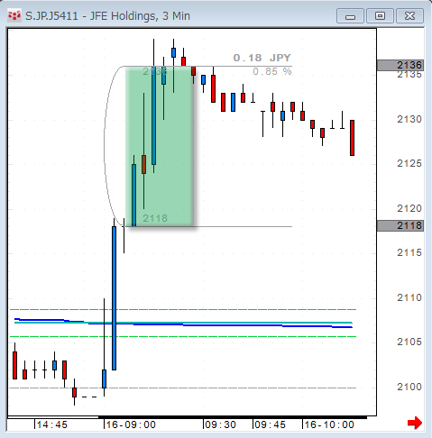Image resolution: width=432 pixels, height=438 pixels.
Task: Click the tall blue opening candle at 09:00
Action: click(114, 298)
